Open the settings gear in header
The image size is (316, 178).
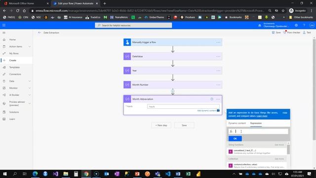(x=296, y=25)
